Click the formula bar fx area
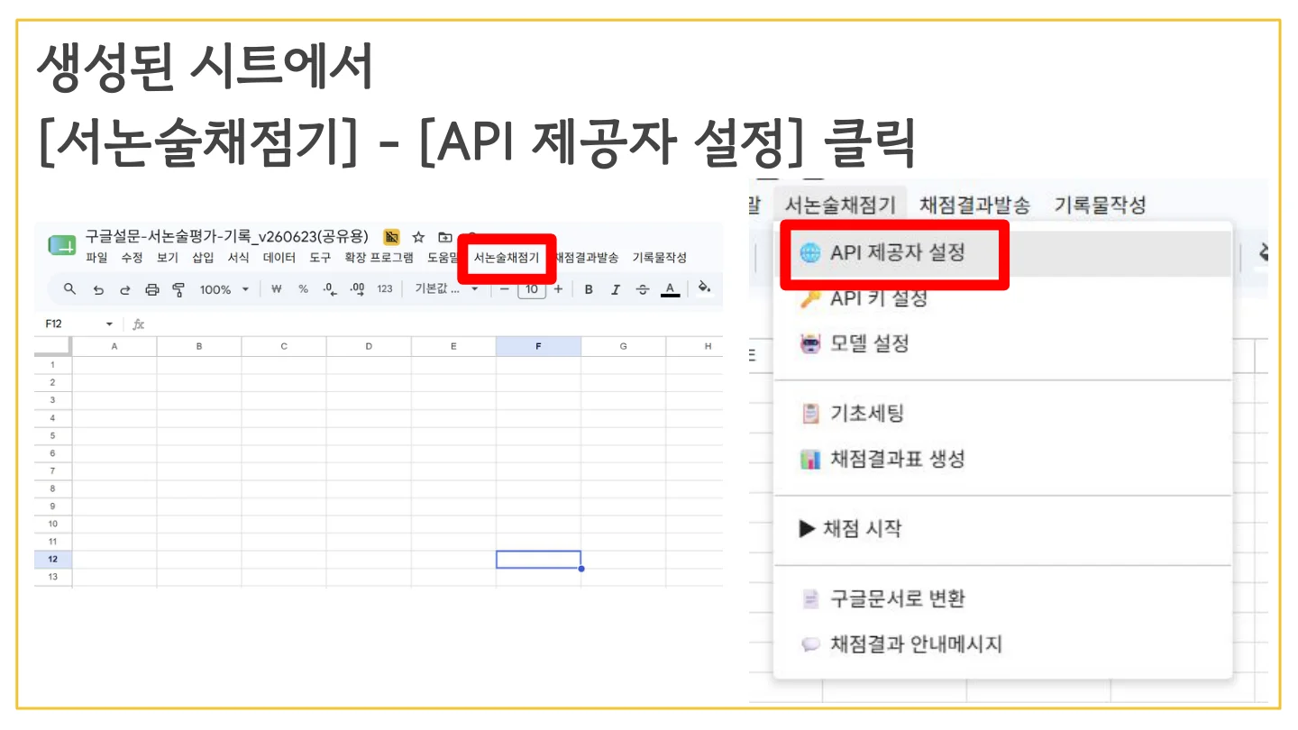This screenshot has height=730, width=1298. 138,324
